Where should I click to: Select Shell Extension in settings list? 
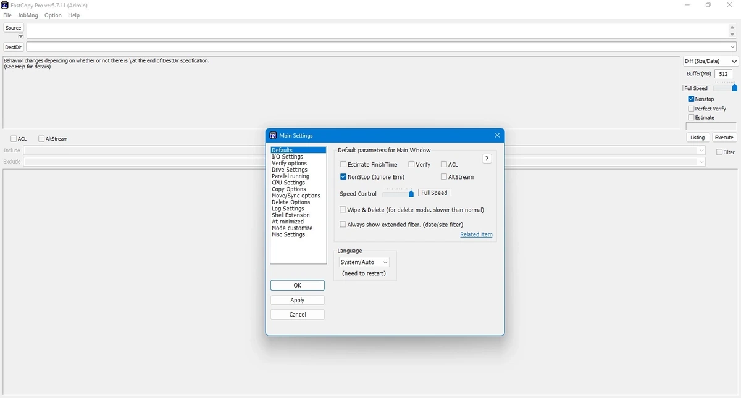pos(298,215)
